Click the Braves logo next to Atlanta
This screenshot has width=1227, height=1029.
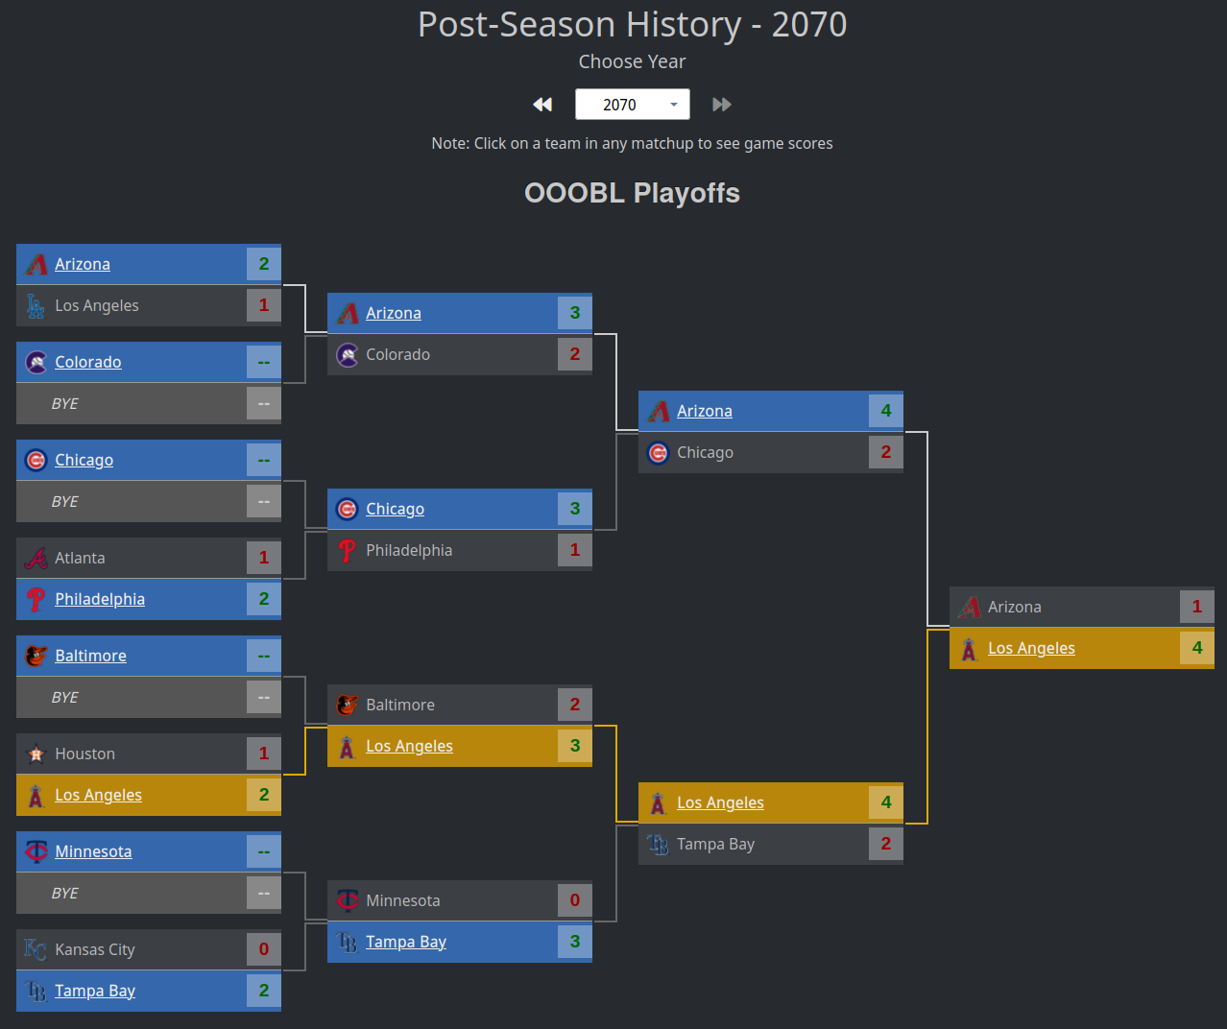pyautogui.click(x=36, y=558)
